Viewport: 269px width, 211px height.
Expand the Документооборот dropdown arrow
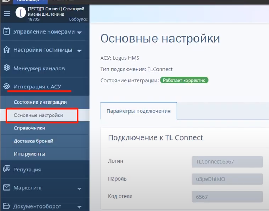tap(79, 207)
